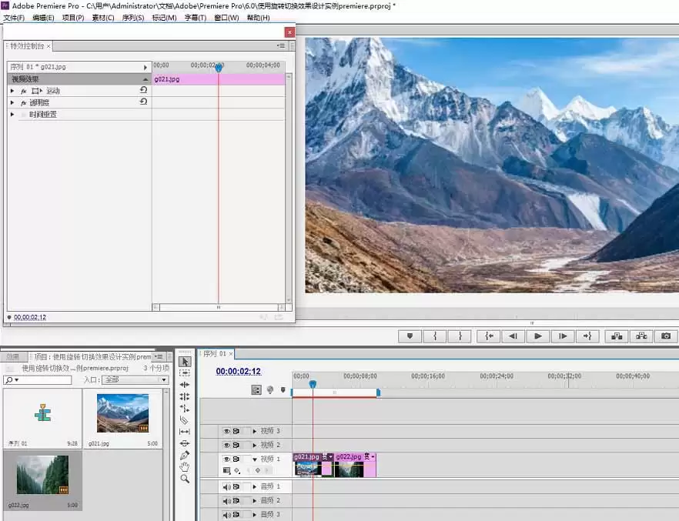The width and height of the screenshot is (679, 521).
Task: Toggle eye visibility for 视频 2 track
Action: click(x=226, y=445)
